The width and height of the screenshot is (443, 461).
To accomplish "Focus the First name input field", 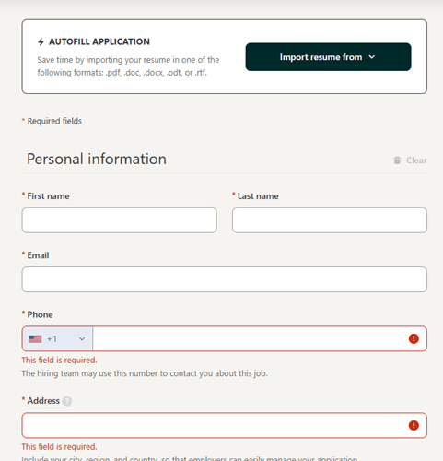I will point(120,220).
